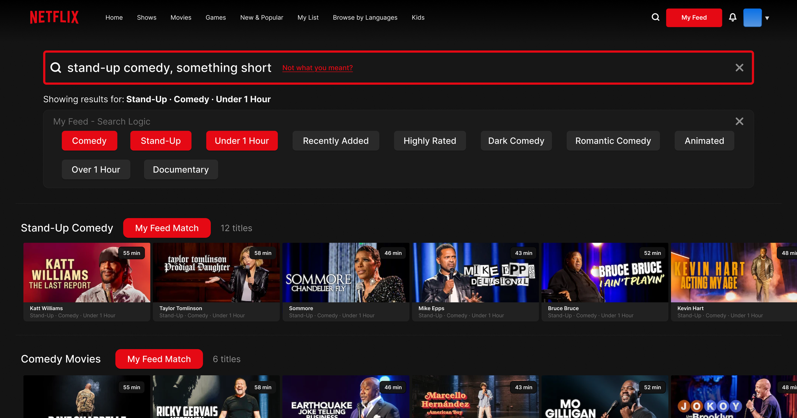Toggle off the Comedy filter chip
This screenshot has height=418, width=797.
coord(89,141)
